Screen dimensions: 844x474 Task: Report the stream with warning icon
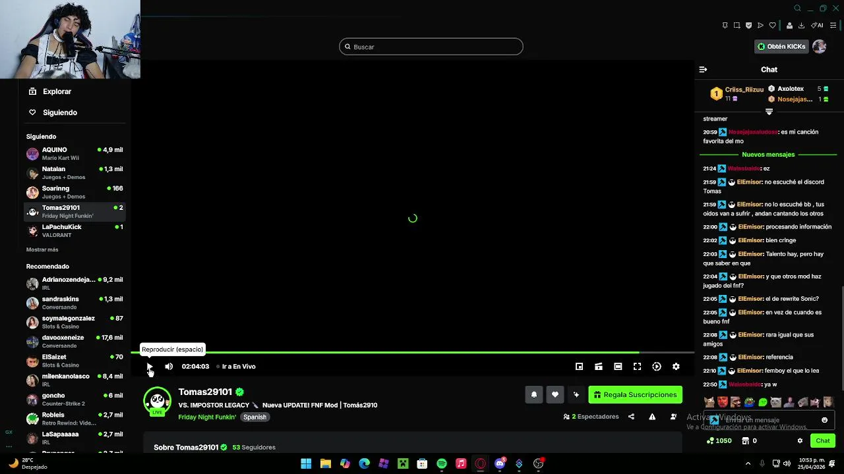click(x=652, y=417)
